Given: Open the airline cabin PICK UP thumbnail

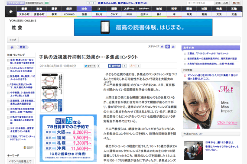Looking at the screenshot, I should 193,151.
